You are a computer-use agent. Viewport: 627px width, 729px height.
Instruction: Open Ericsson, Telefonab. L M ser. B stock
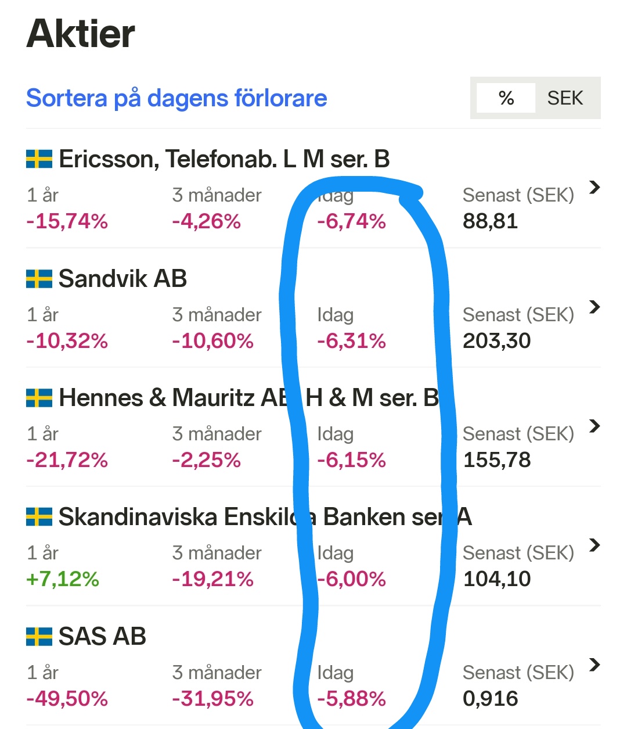pyautogui.click(x=224, y=159)
